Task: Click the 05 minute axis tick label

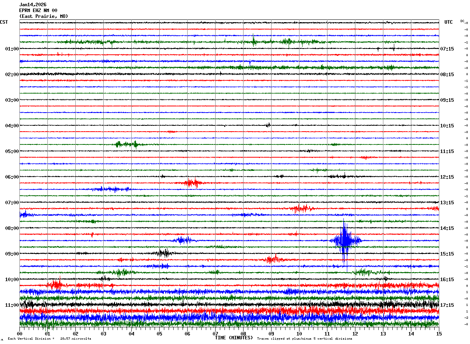Action: click(x=160, y=334)
